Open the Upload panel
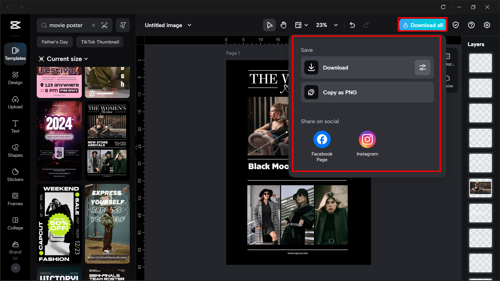The height and width of the screenshot is (281, 500). (x=15, y=102)
